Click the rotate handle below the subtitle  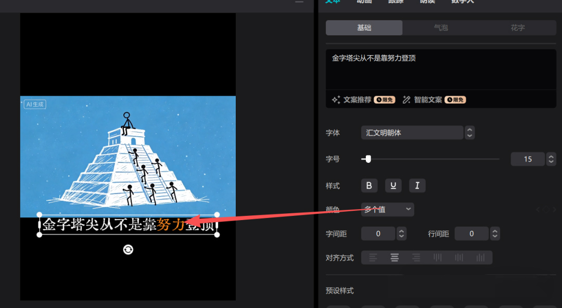(x=127, y=250)
